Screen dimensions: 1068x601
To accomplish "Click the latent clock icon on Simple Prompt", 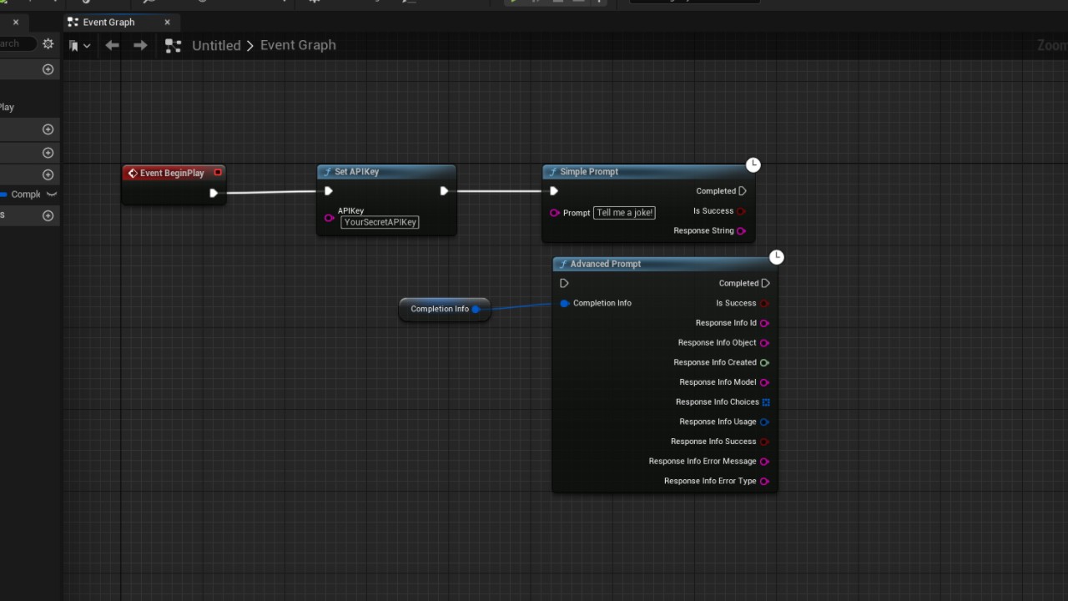I will click(753, 164).
